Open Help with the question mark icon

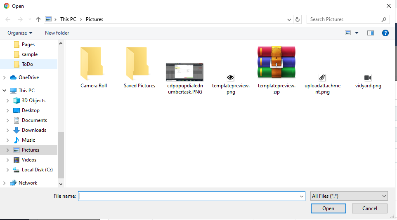click(385, 33)
